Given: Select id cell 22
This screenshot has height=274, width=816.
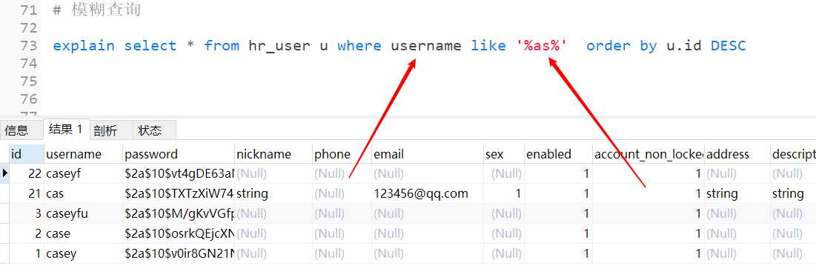Looking at the screenshot, I should 27,173.
